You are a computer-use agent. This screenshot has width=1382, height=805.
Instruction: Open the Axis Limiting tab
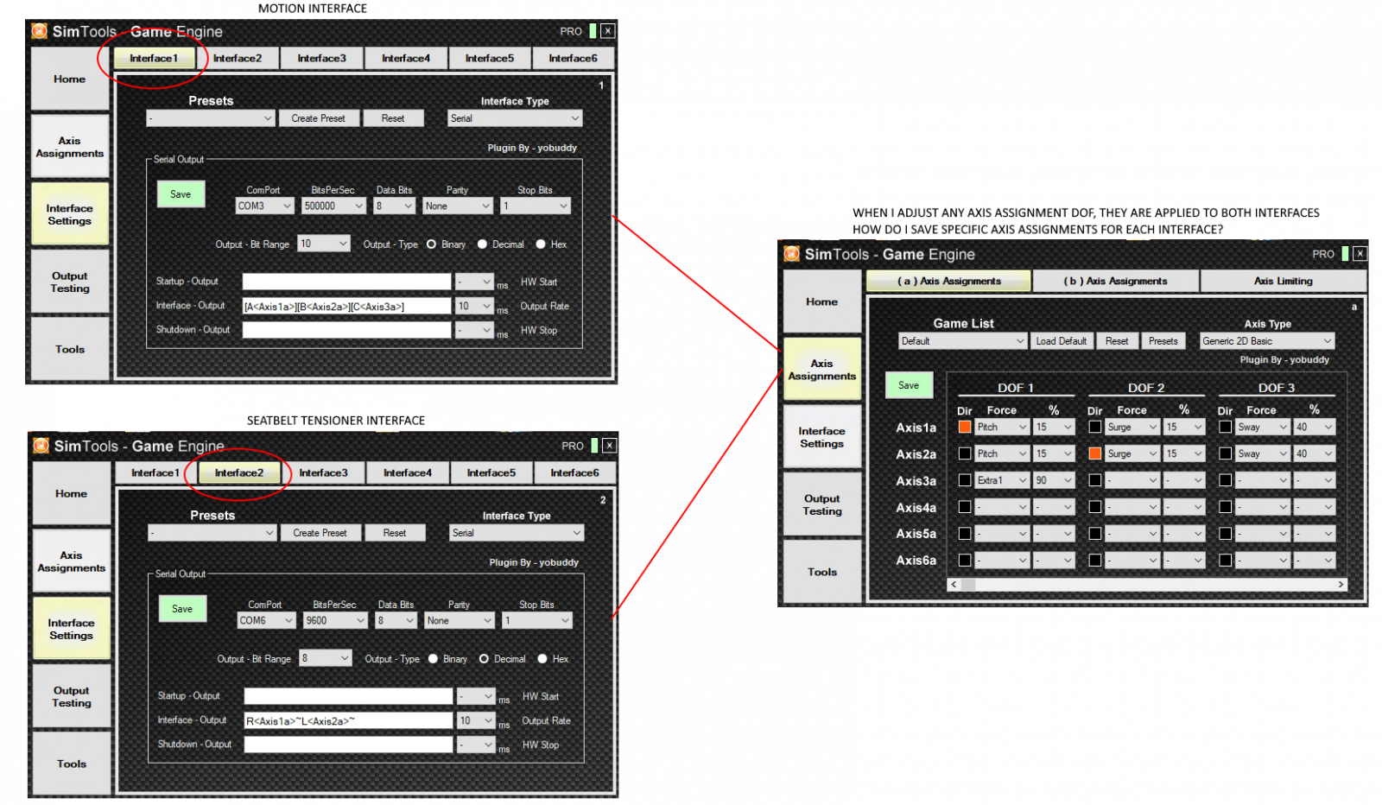coord(1284,281)
